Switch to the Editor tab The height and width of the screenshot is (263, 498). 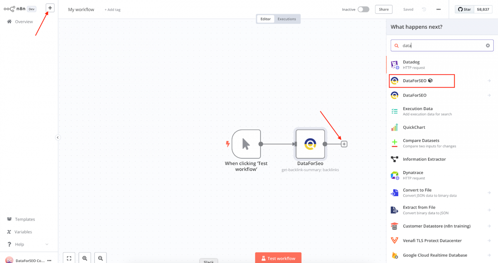(265, 19)
